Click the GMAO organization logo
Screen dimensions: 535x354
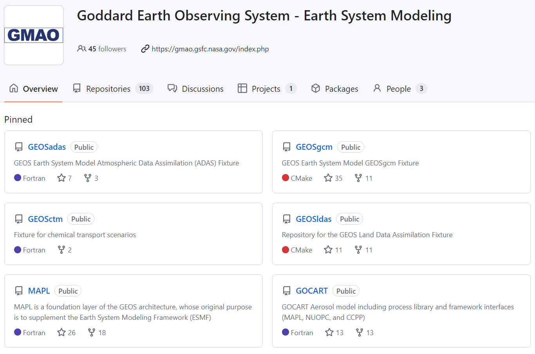pos(34,35)
